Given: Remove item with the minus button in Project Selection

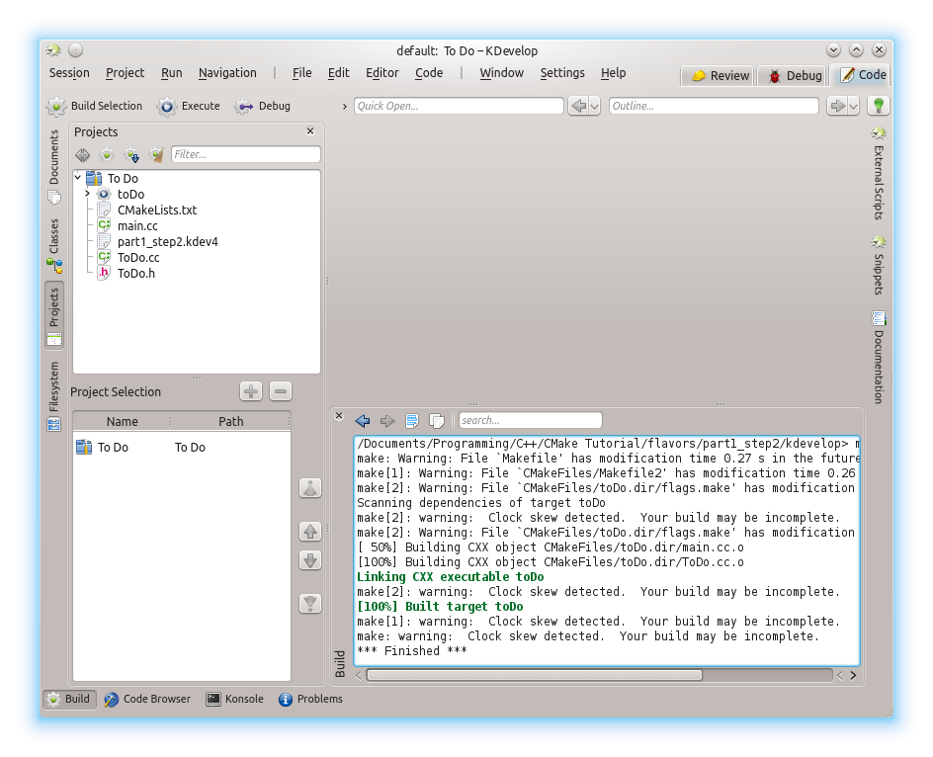Looking at the screenshot, I should 281,391.
